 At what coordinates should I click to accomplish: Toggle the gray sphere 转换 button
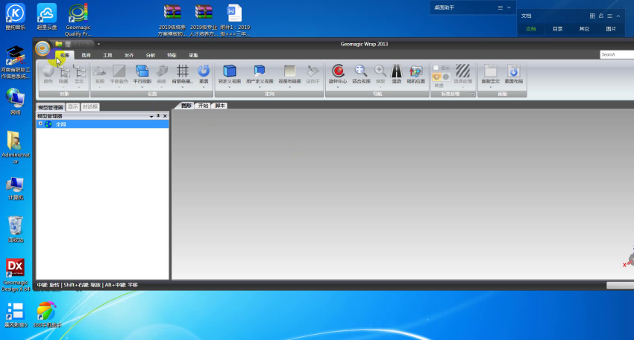click(x=445, y=77)
